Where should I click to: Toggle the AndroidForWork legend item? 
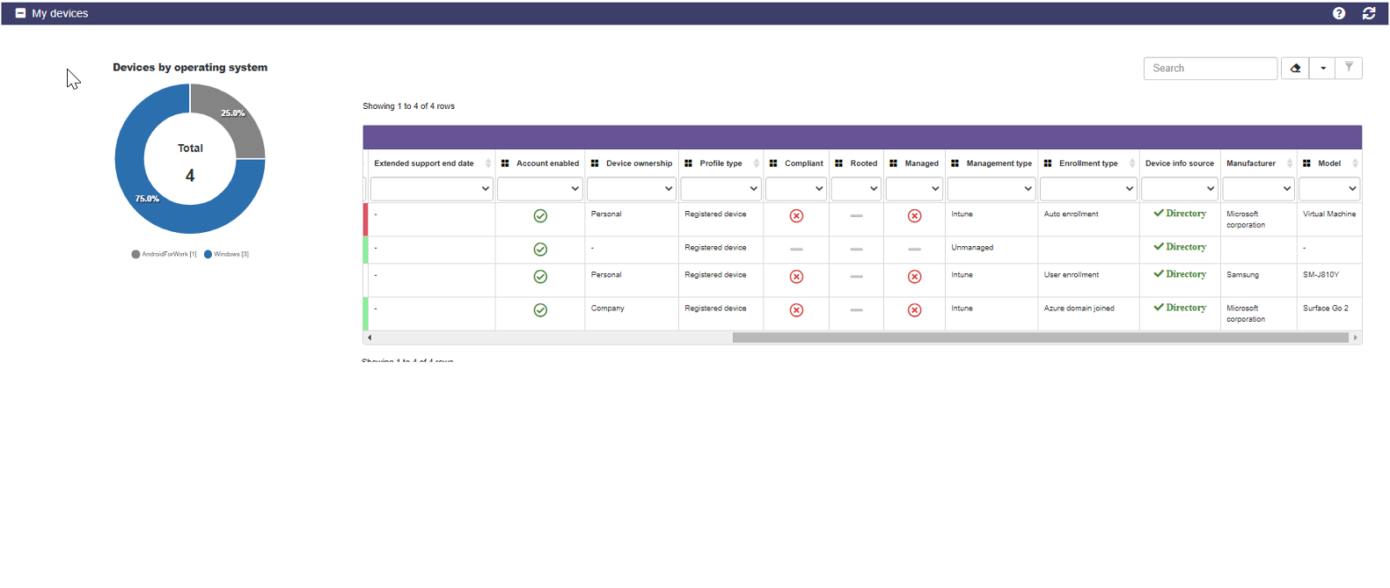point(165,254)
